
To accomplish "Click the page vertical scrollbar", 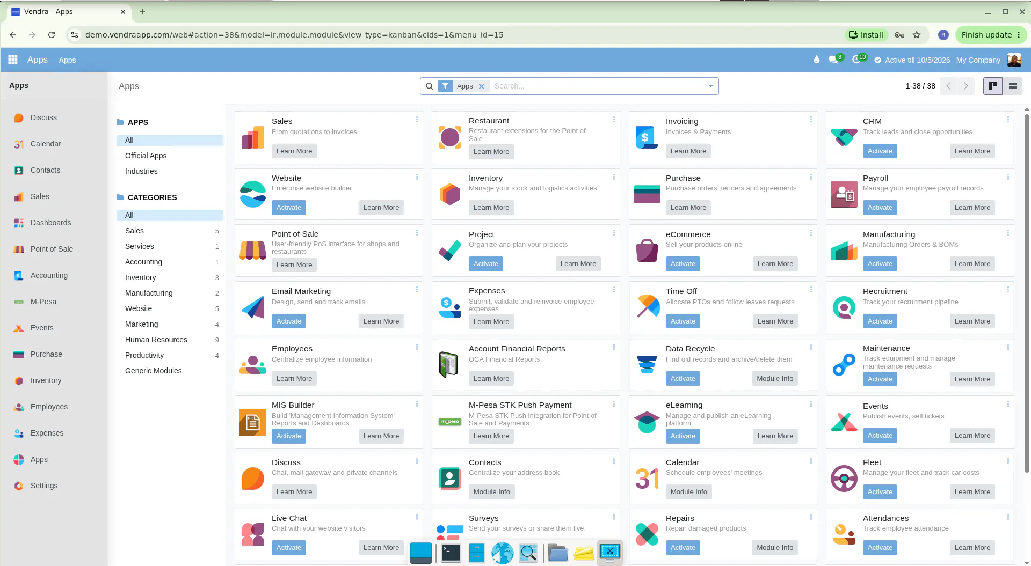I will click(x=1027, y=292).
